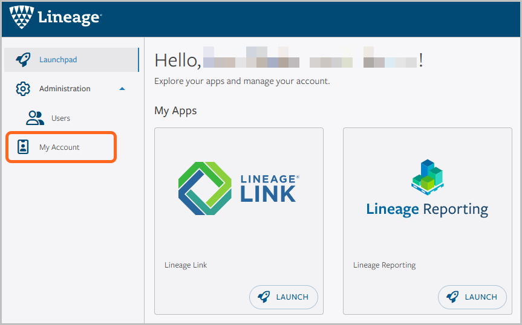
Task: Open the Users menu item
Action: (x=60, y=118)
